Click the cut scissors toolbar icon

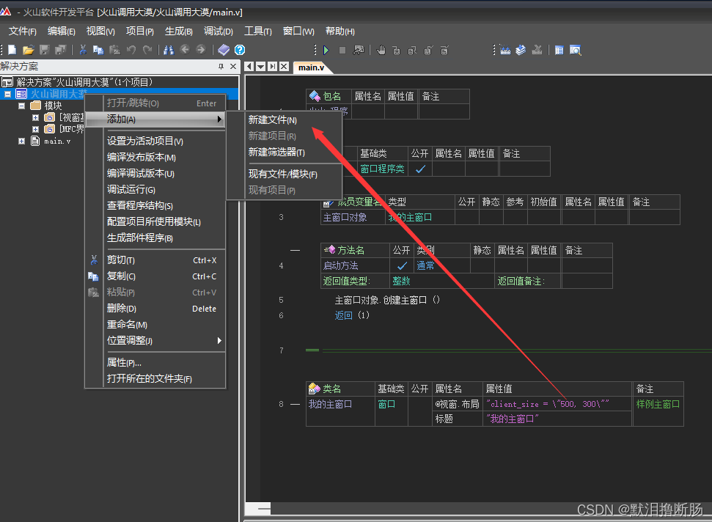[83, 50]
